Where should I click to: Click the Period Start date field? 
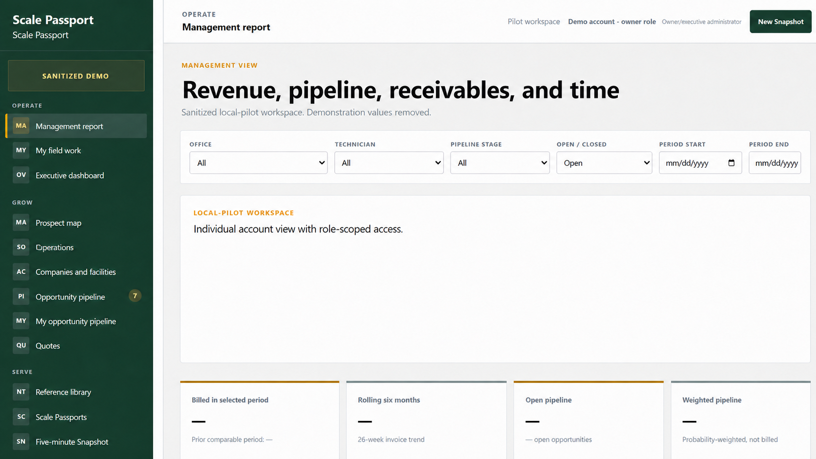(700, 163)
